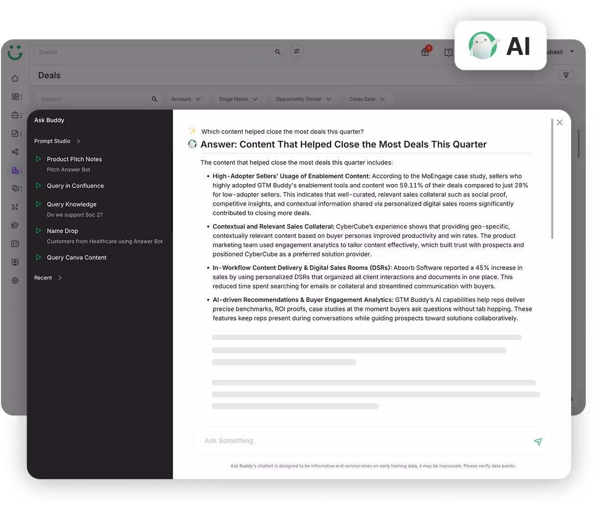Click 'Do we support Soc 2?' subtitle
598x508 pixels.
[75, 215]
